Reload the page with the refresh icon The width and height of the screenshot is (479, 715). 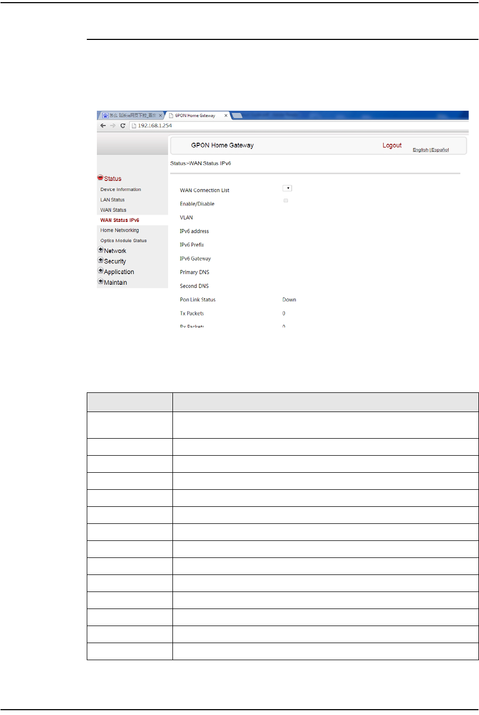coord(123,126)
